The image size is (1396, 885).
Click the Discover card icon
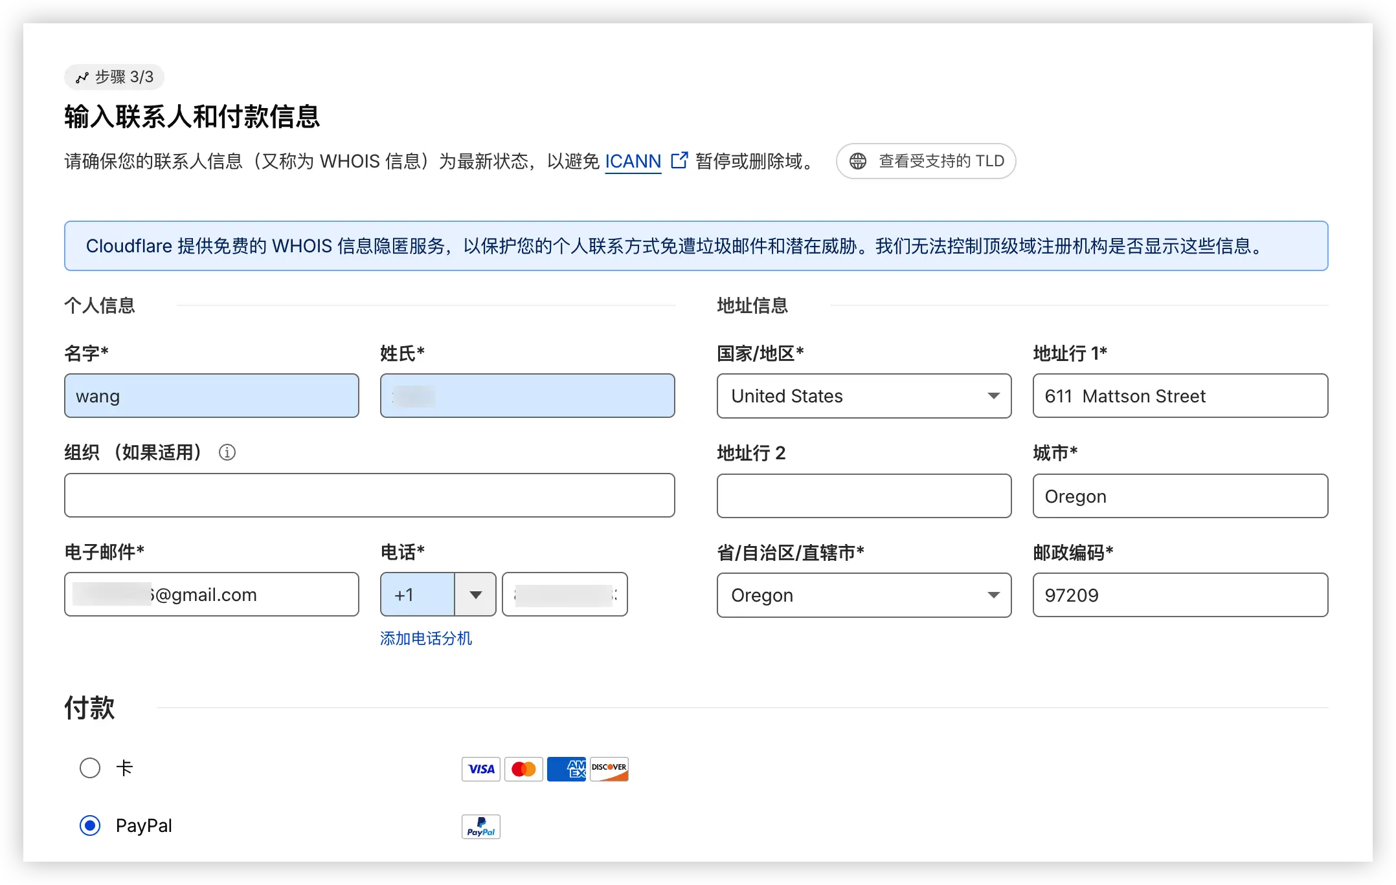pos(609,769)
